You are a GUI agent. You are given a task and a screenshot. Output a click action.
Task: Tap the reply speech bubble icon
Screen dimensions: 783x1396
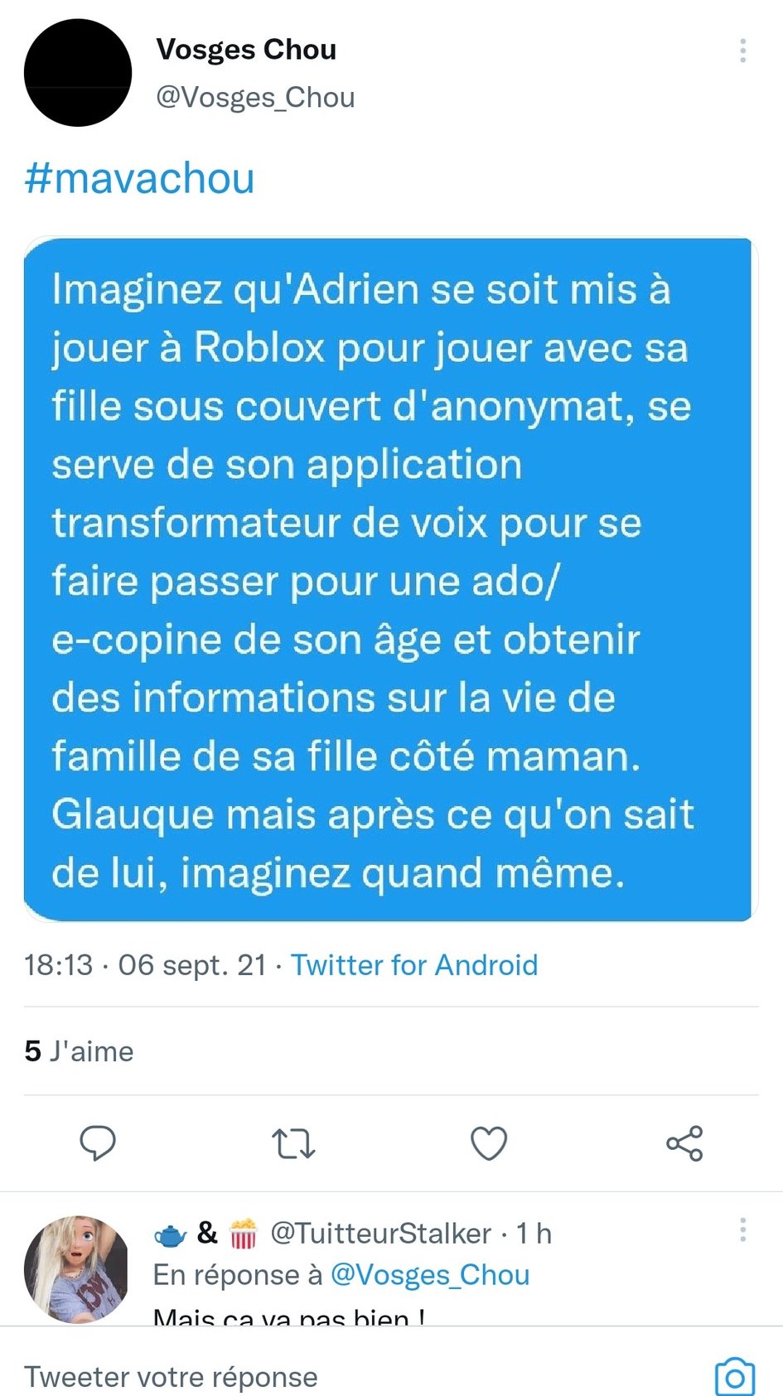(98, 1143)
